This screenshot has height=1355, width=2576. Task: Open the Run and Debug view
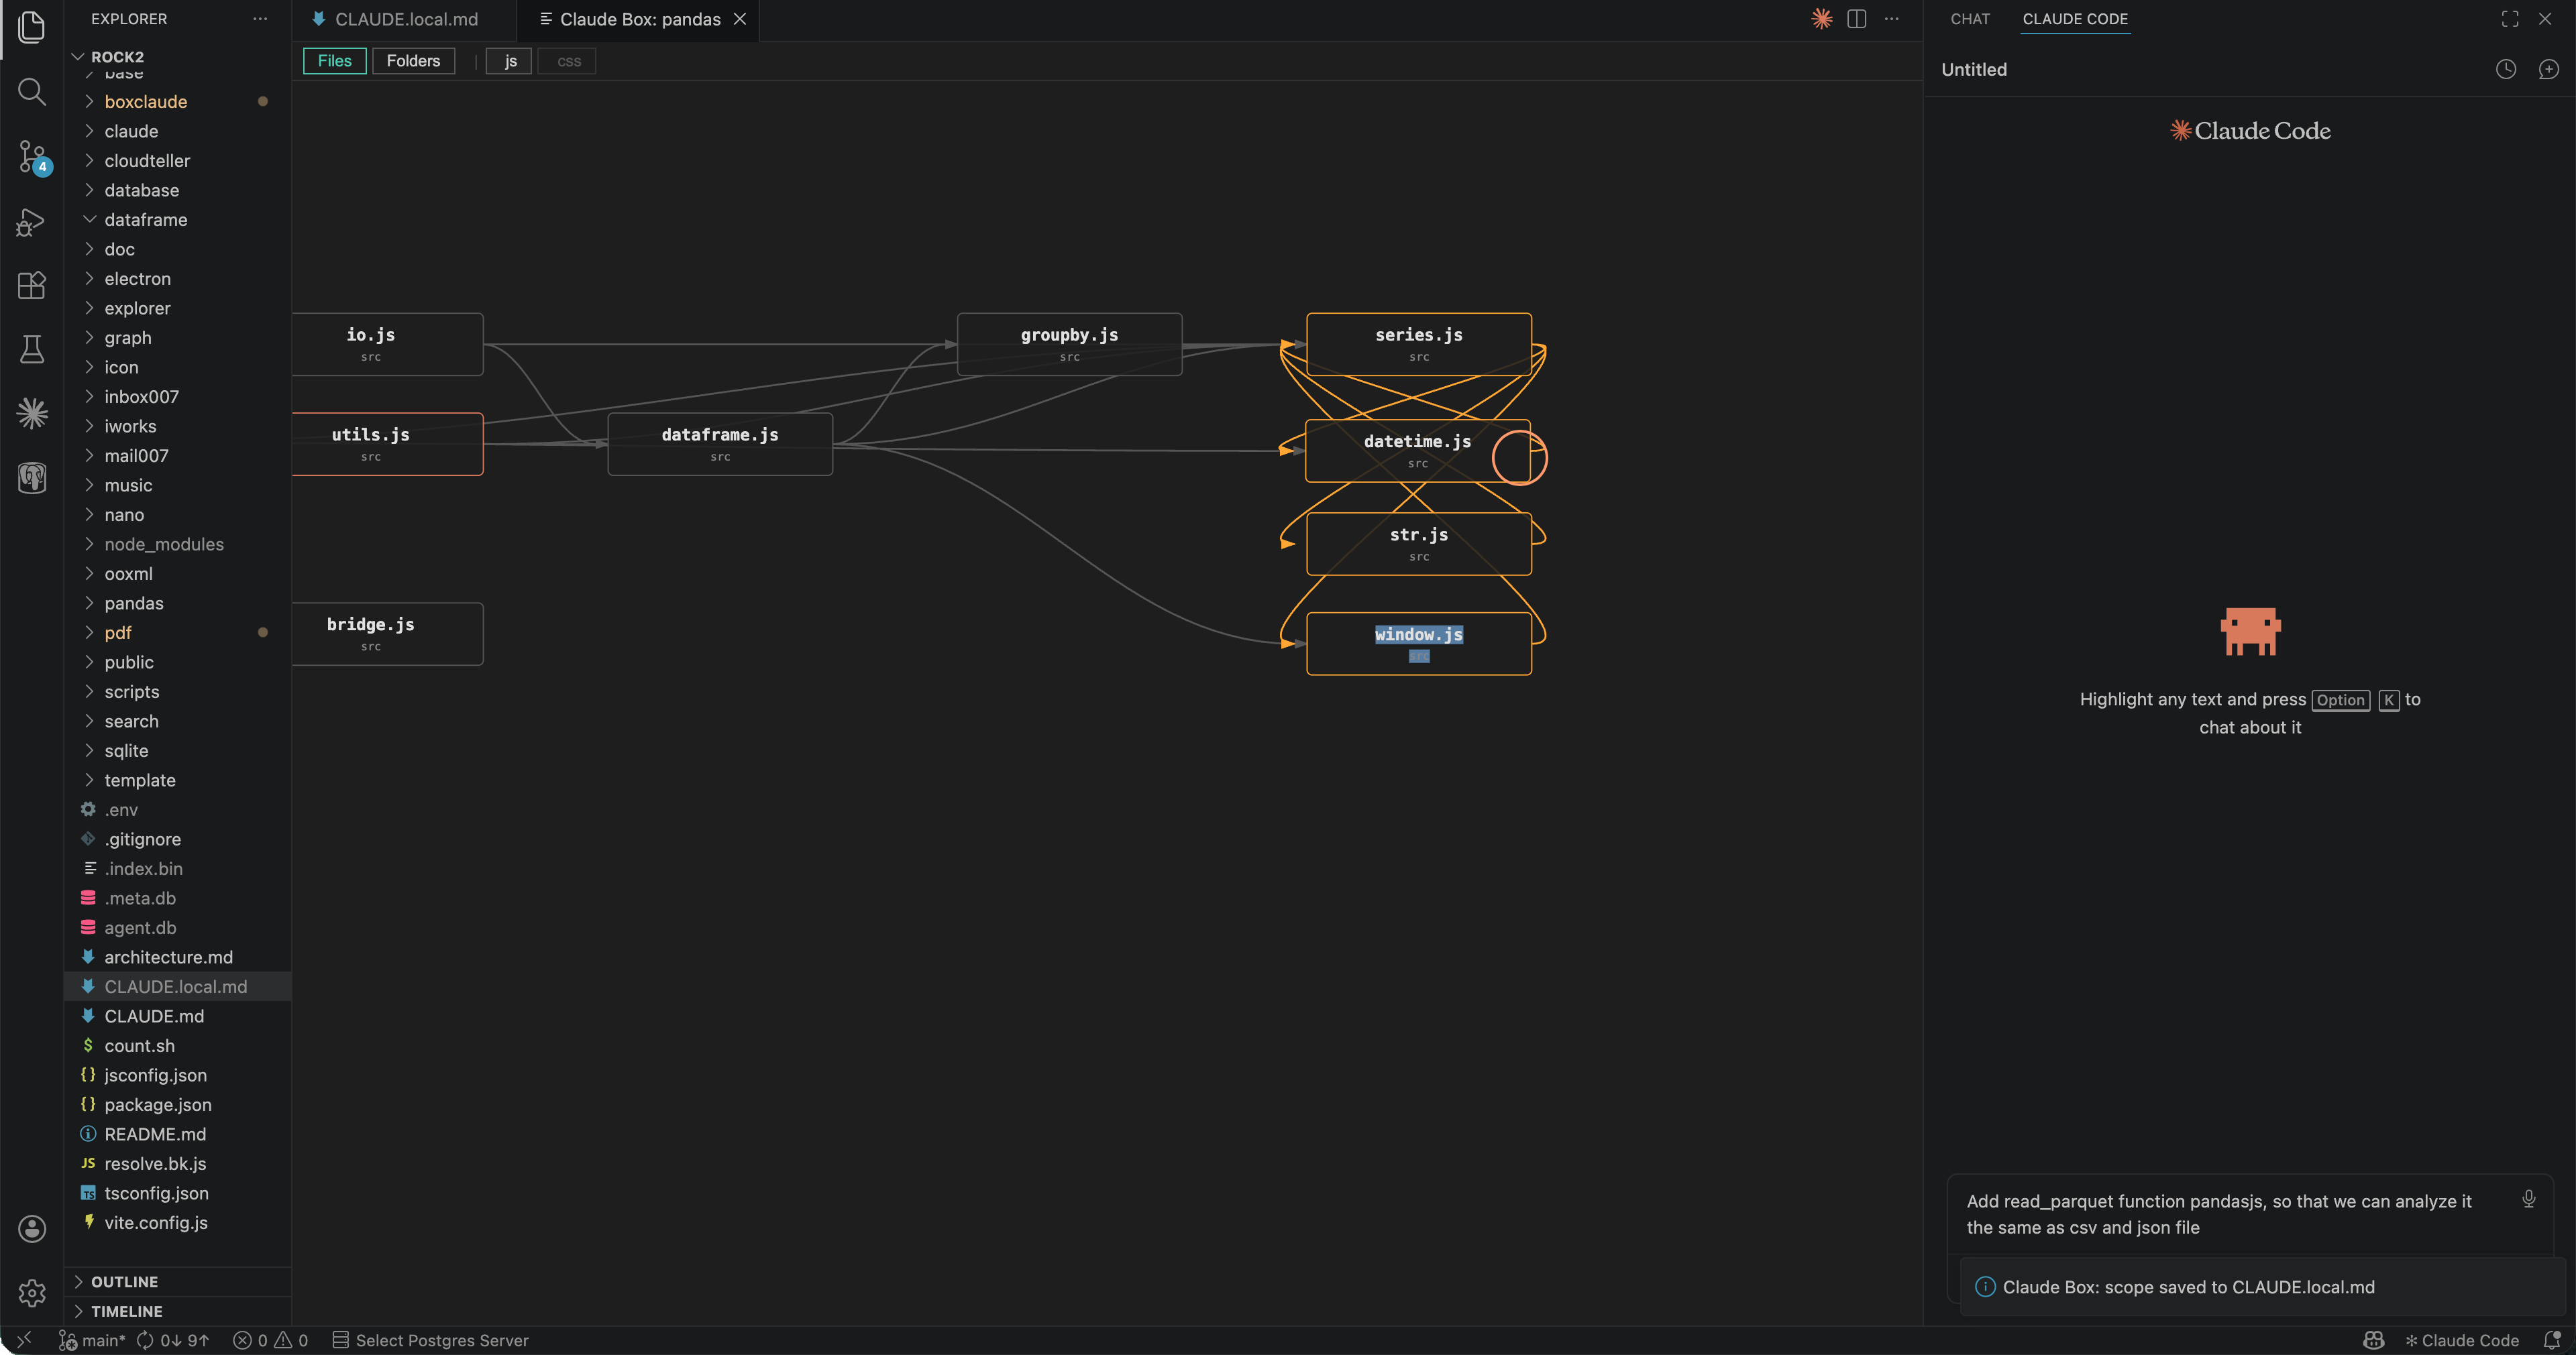[x=32, y=222]
